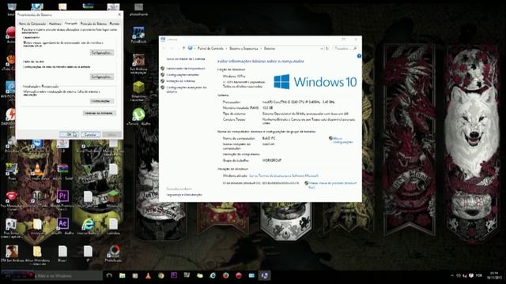This screenshot has height=284, width=506.
Task: Open Configurações avançadas do sistema link
Action: (x=187, y=89)
